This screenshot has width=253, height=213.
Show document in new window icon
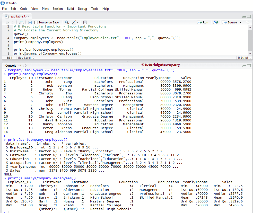[x=21, y=22]
